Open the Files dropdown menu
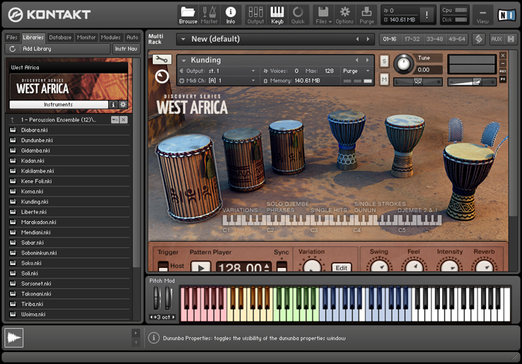This screenshot has height=364, width=522. pyautogui.click(x=322, y=13)
